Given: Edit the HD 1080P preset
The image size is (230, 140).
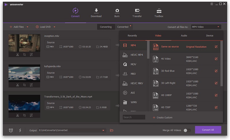Looking at the screenshot, I should click(216, 95).
